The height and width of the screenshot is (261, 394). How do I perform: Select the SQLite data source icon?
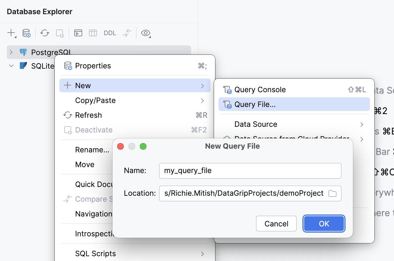click(23, 65)
